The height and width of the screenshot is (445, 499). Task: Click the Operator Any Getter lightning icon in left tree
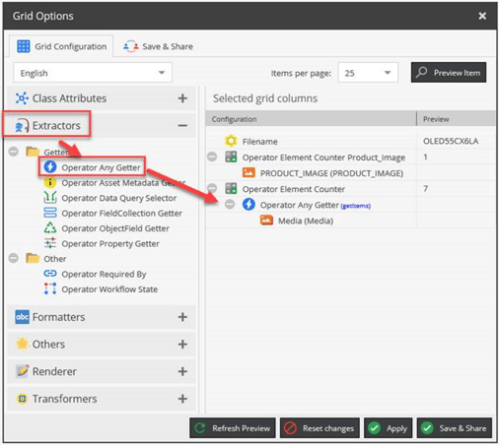(50, 166)
